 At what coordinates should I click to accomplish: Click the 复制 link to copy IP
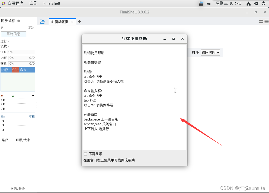31,27
